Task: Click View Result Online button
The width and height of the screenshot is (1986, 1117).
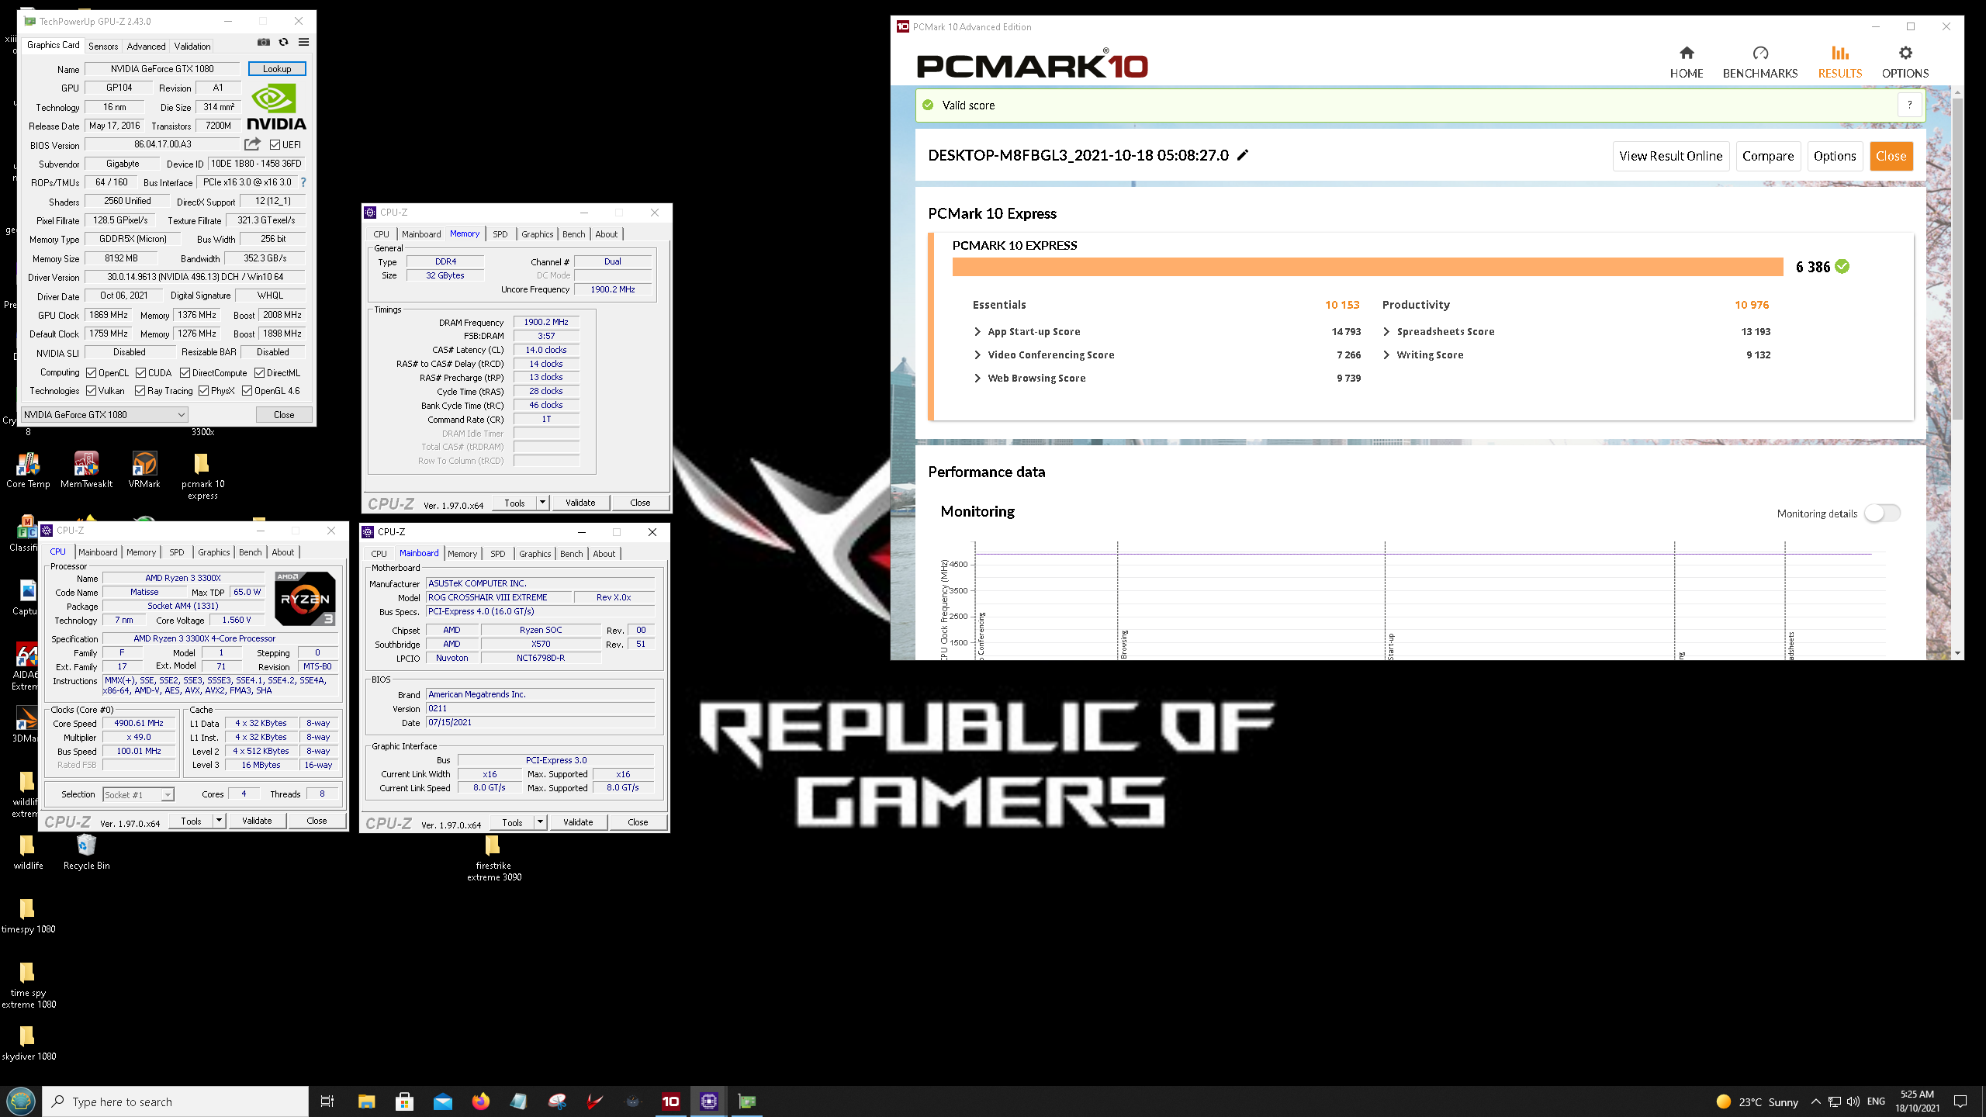Action: [1671, 156]
